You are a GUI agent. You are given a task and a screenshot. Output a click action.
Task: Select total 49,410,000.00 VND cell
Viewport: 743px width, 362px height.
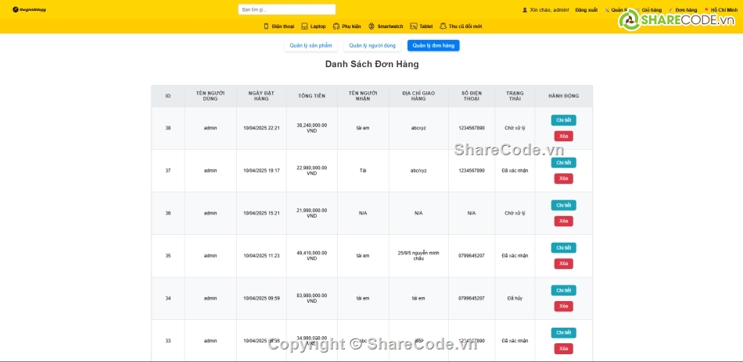coord(311,256)
